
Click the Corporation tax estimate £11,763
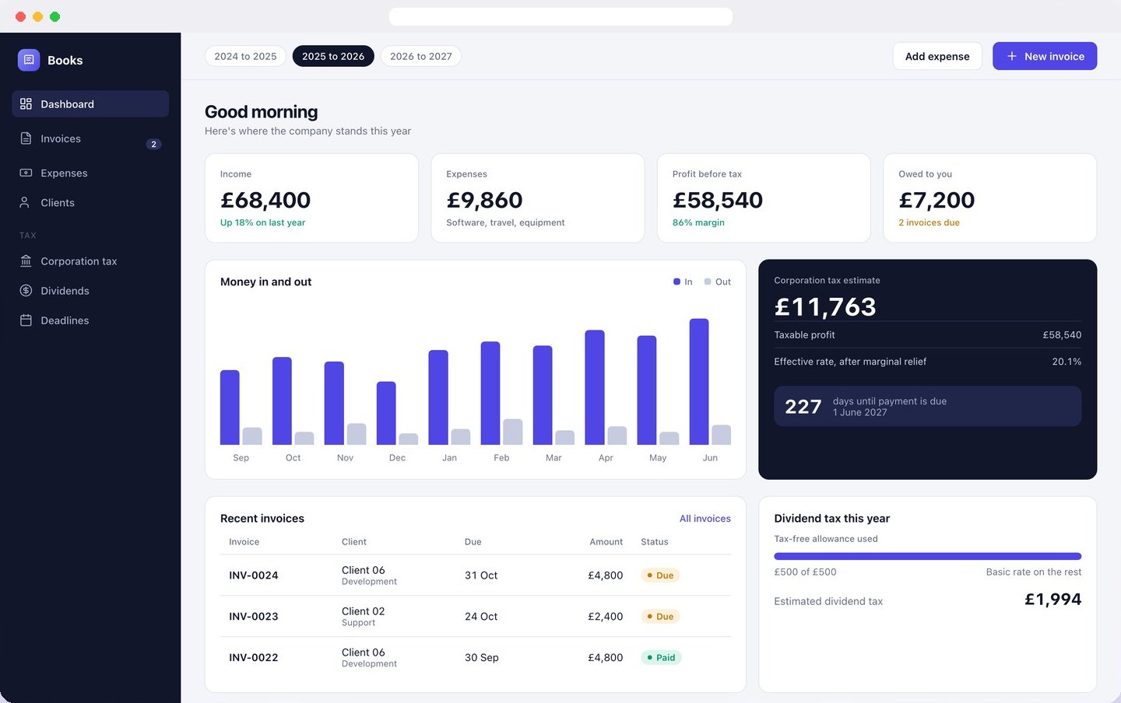click(x=825, y=306)
